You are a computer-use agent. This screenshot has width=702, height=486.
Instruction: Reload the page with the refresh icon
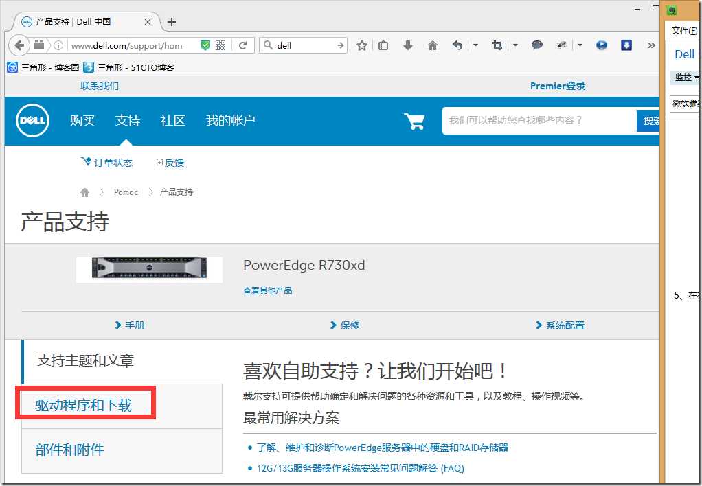coord(243,45)
